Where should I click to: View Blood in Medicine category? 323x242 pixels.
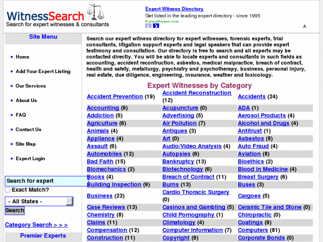[263, 169]
